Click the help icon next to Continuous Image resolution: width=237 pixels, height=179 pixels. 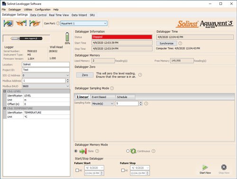coord(154,151)
